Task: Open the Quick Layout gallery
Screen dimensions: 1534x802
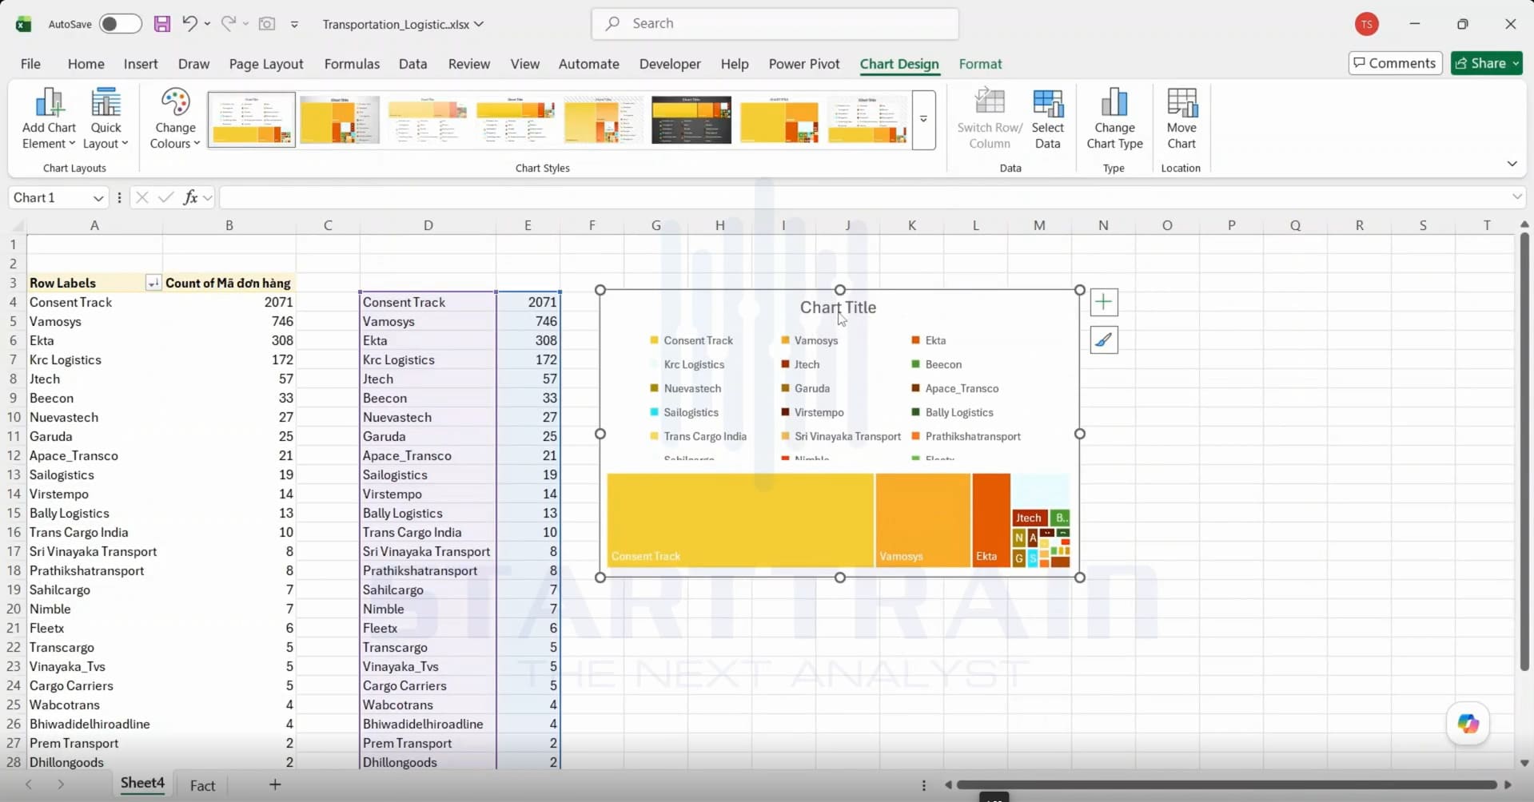Action: 106,118
